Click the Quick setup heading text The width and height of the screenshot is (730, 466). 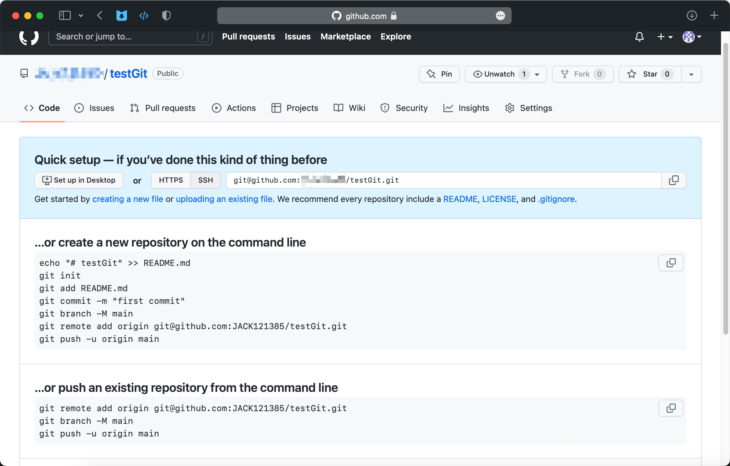point(181,160)
